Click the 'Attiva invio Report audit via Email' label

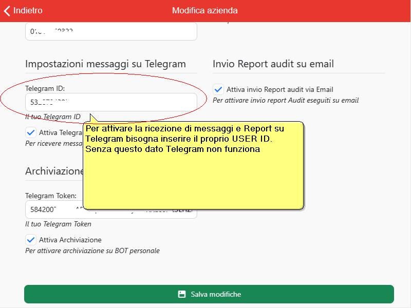coord(279,89)
